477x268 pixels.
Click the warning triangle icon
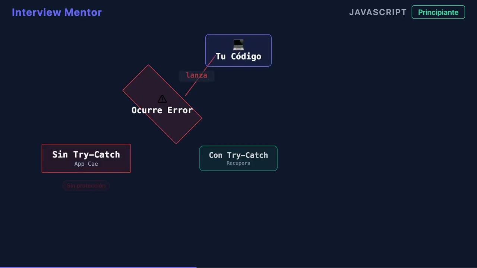point(162,99)
